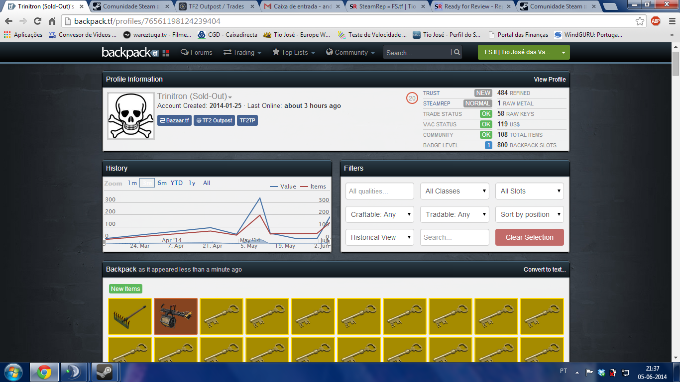Click the chart range navigator left handle
680x382 pixels.
coord(104,242)
